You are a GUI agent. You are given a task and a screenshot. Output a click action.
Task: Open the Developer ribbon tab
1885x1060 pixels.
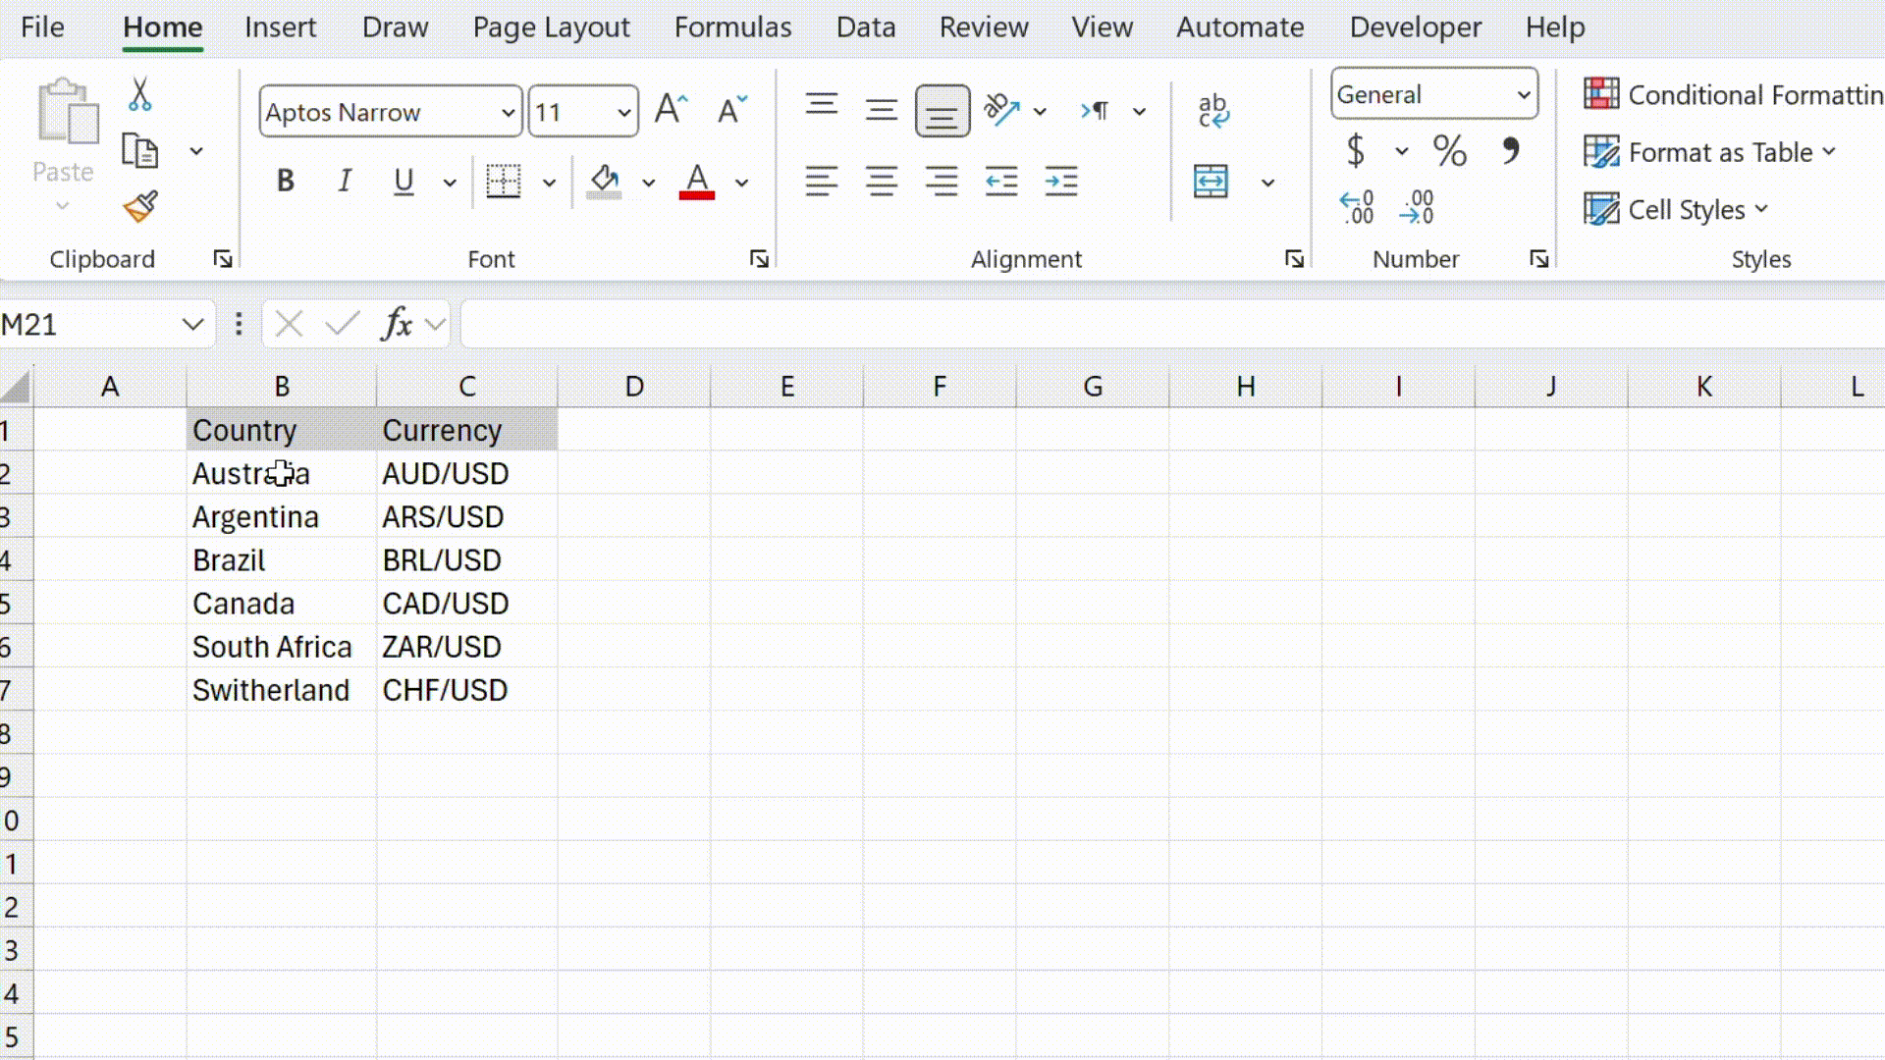pos(1414,26)
